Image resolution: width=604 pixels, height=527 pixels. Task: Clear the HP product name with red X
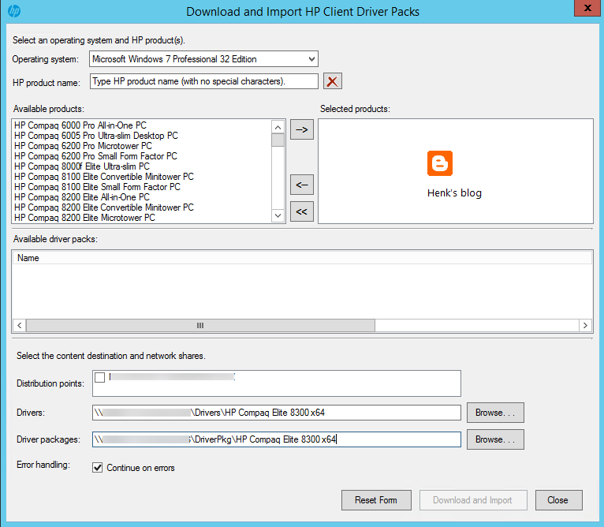click(333, 81)
